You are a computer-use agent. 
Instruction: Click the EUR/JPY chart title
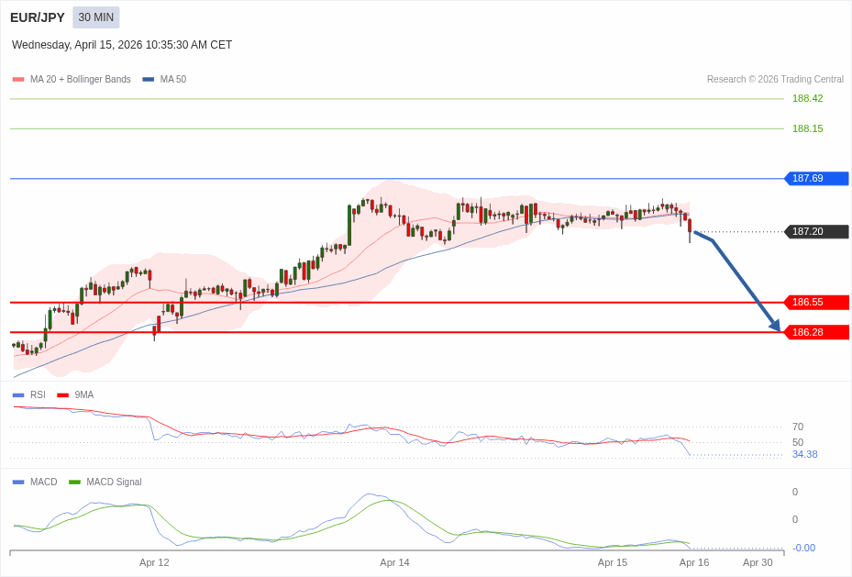pos(38,17)
